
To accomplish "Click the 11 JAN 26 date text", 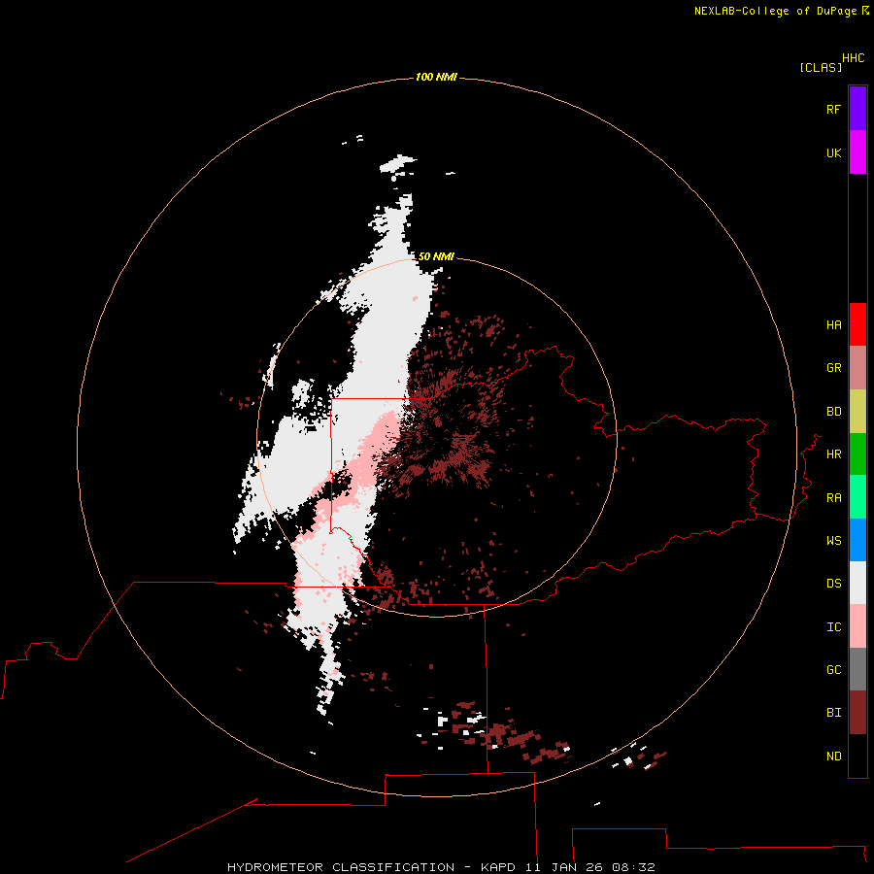I will (564, 867).
